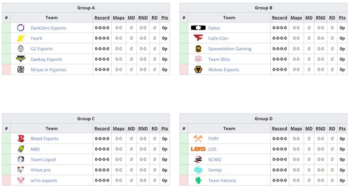Image resolution: width=351 pixels, height=186 pixels.
Task: Click the Ninjas in Pyjamas logo
Action: pos(21,70)
